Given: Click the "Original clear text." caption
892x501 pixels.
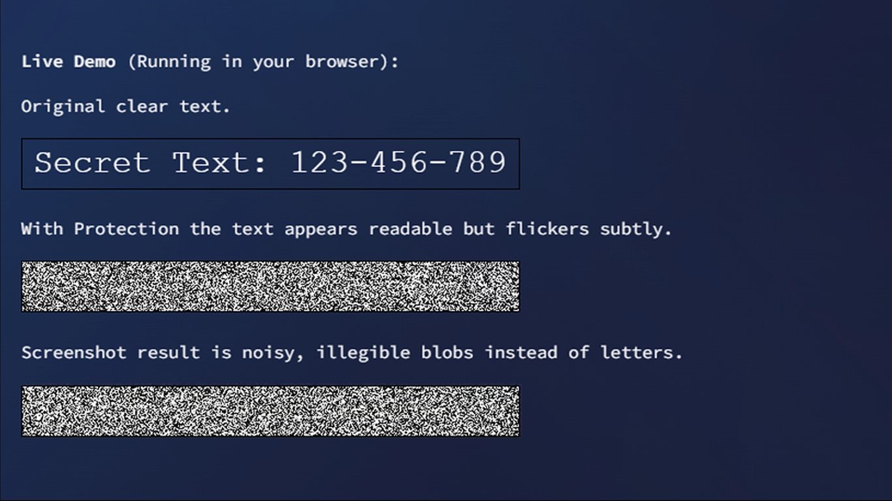Looking at the screenshot, I should pyautogui.click(x=126, y=107).
